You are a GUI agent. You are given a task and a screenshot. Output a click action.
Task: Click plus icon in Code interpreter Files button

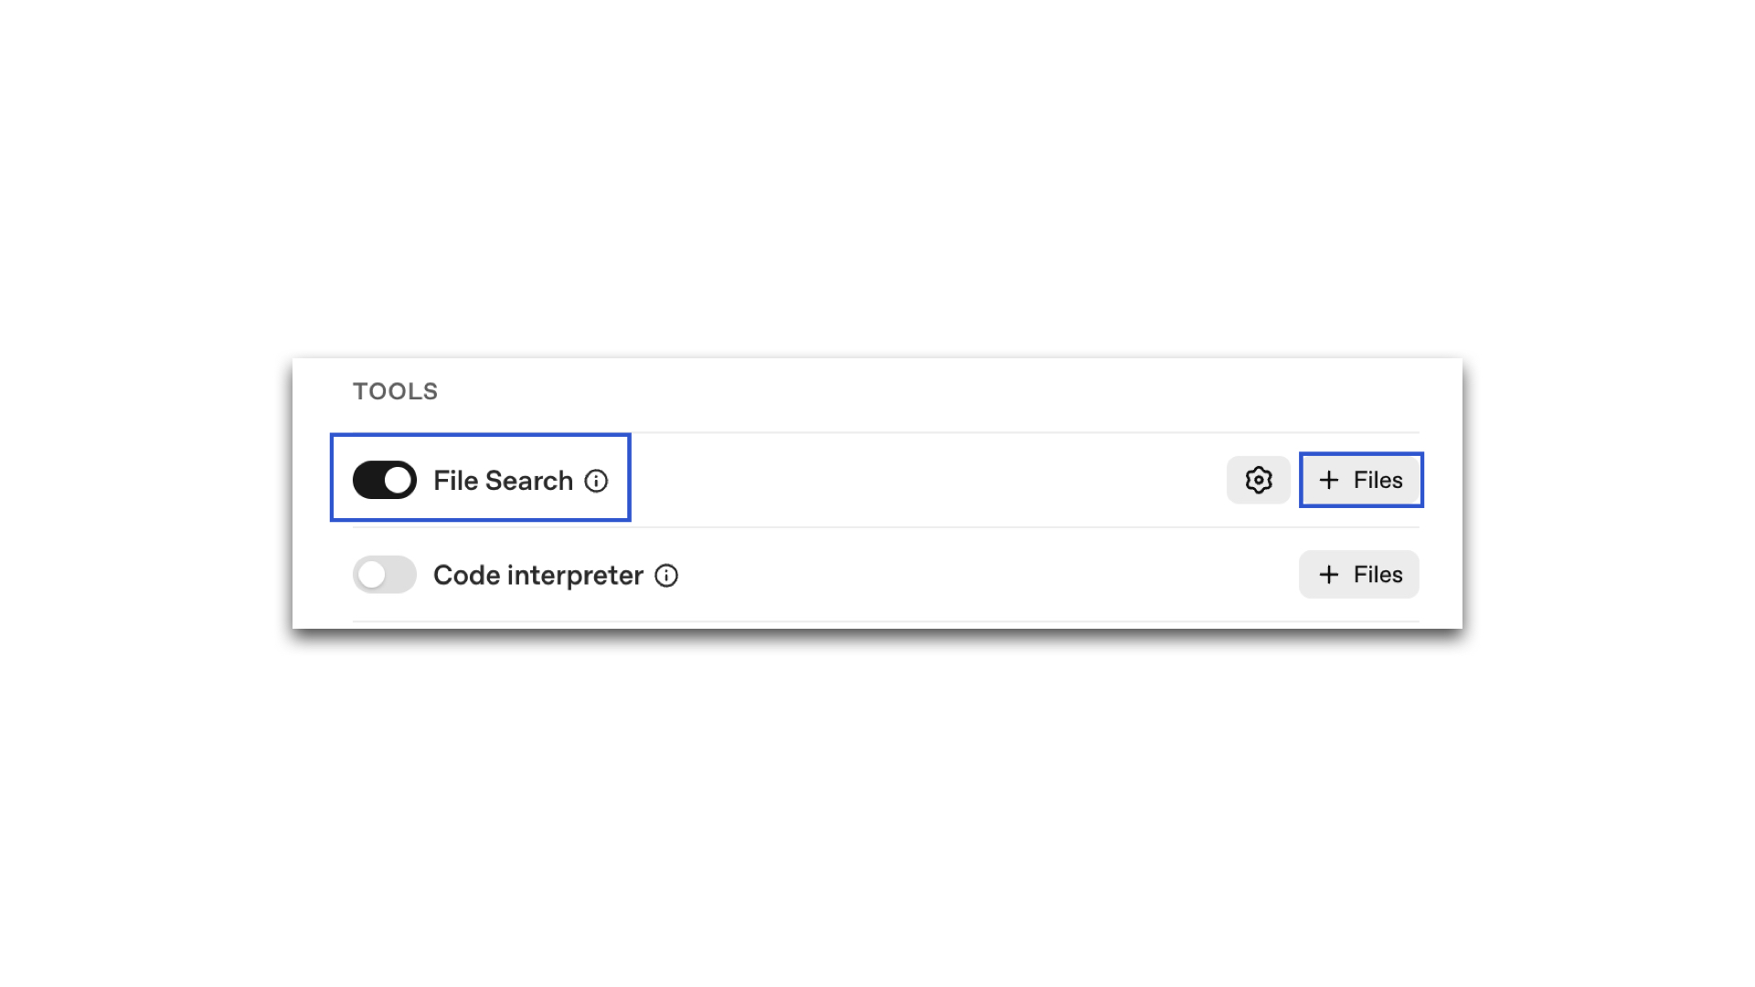click(x=1329, y=575)
